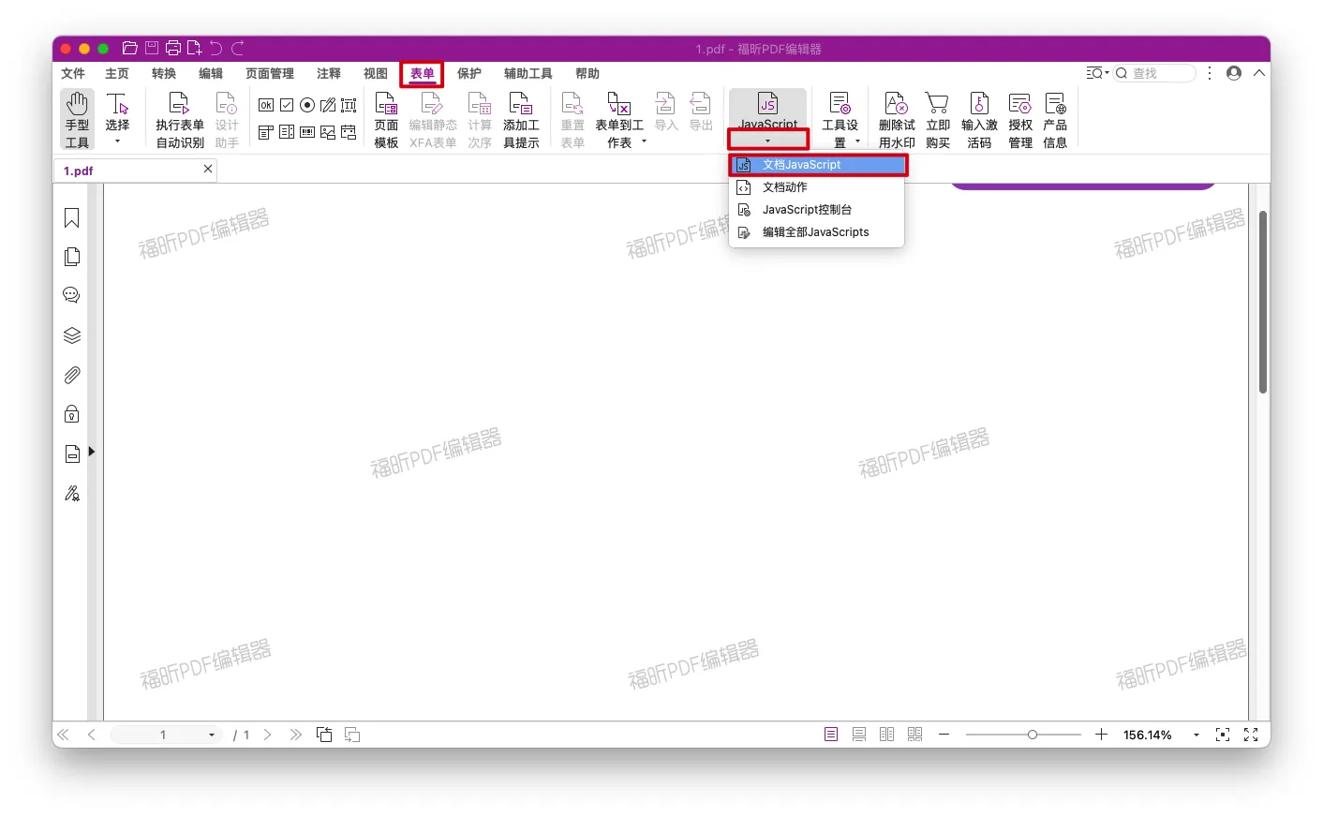This screenshot has height=817, width=1323.
Task: Click the Page Template (页面模板) icon
Action: pos(386,119)
